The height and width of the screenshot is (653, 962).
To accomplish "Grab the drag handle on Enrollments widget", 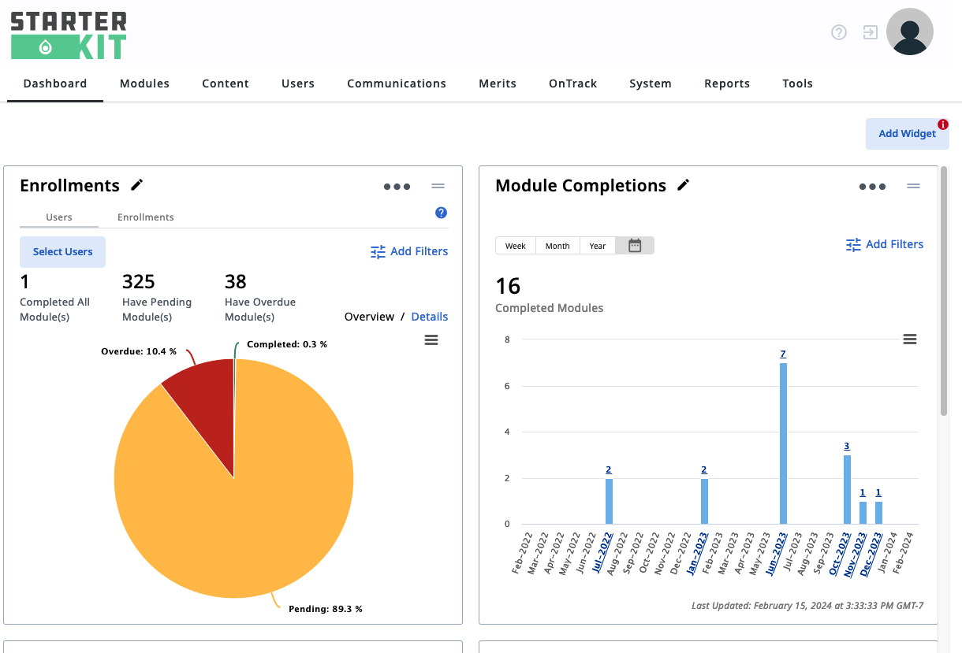I will pyautogui.click(x=438, y=186).
